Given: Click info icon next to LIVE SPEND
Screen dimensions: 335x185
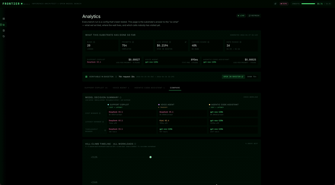Looking at the screenshot, I should coord(170,42).
